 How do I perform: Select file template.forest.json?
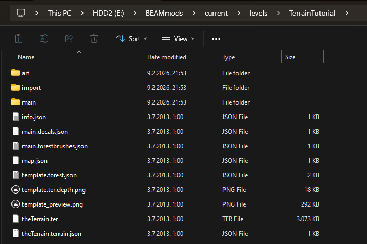[49, 175]
